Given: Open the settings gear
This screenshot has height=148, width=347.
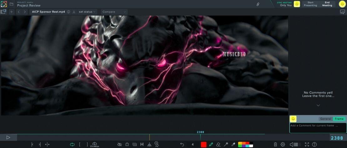Looking at the screenshot, I should [283, 145].
